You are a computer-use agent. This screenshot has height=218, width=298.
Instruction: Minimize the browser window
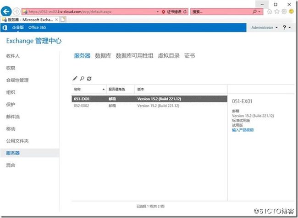pos(262,5)
